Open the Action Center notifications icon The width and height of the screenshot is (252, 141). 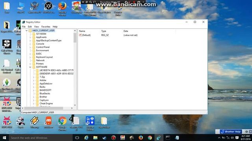tap(237, 137)
